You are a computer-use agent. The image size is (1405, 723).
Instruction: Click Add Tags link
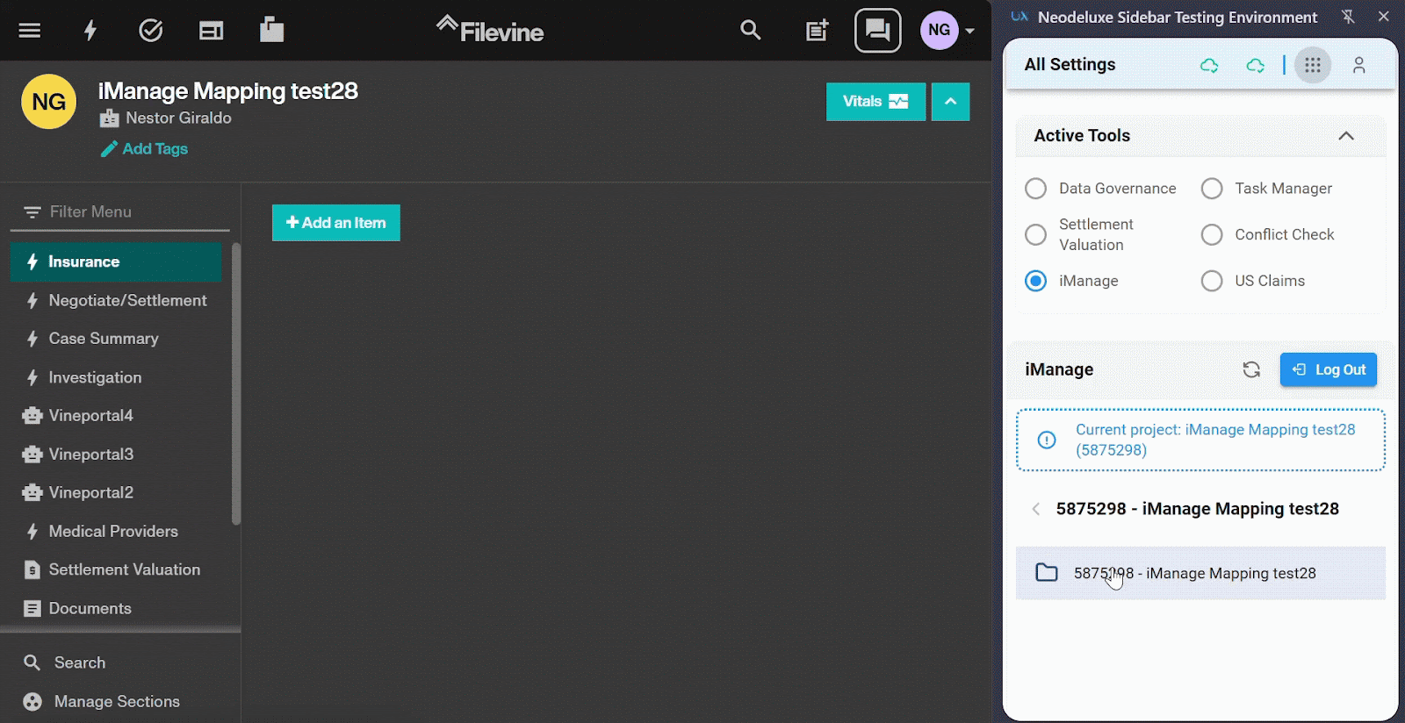[x=145, y=149]
